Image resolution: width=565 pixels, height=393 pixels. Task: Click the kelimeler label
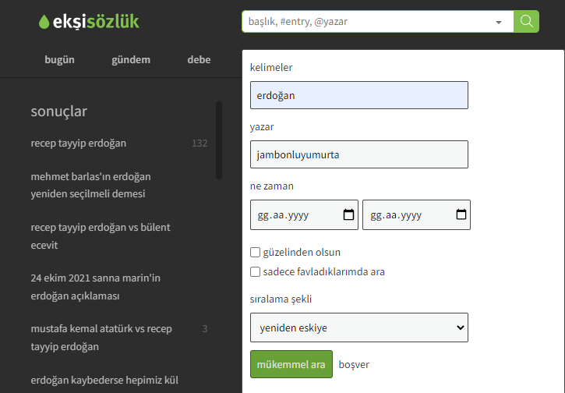tap(271, 67)
